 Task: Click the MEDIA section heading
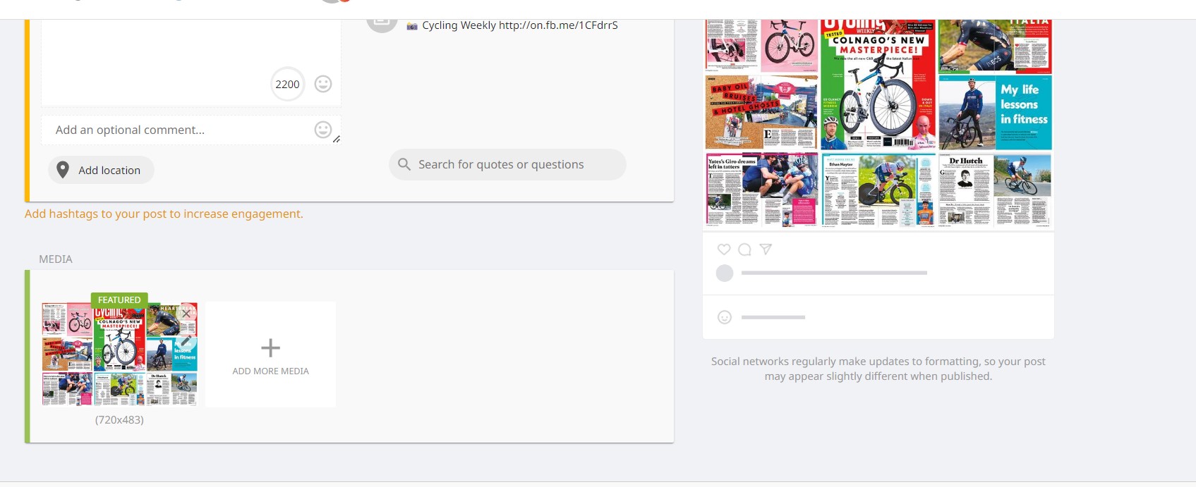[56, 259]
